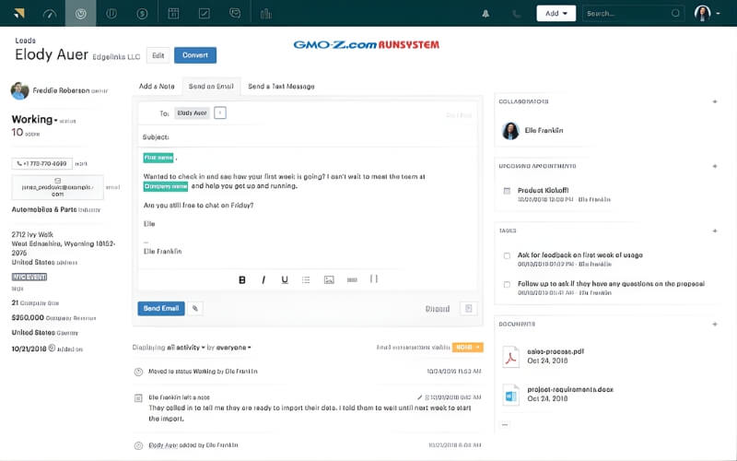Open the Product Kickoff appointment
This screenshot has height=461, width=737.
[x=543, y=190]
